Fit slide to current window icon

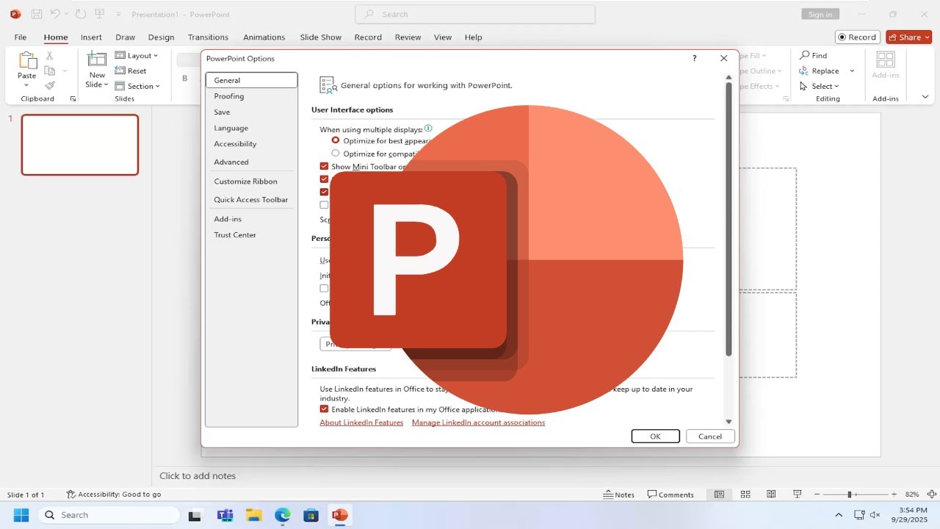931,494
